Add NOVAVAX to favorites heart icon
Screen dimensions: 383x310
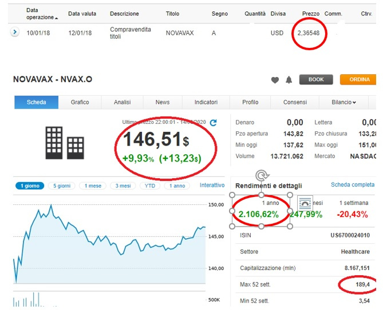275,80
